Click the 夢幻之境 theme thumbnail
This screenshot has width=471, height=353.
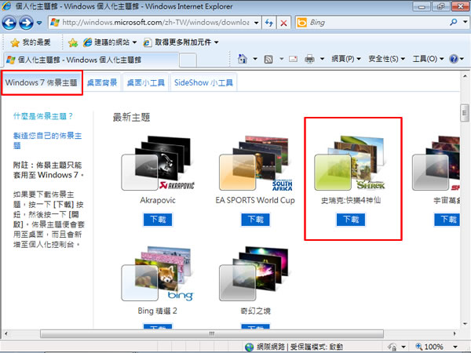pos(254,274)
